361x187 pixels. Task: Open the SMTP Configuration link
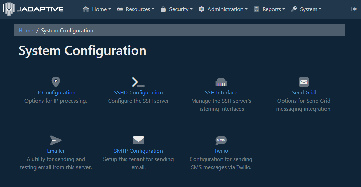pyautogui.click(x=138, y=151)
